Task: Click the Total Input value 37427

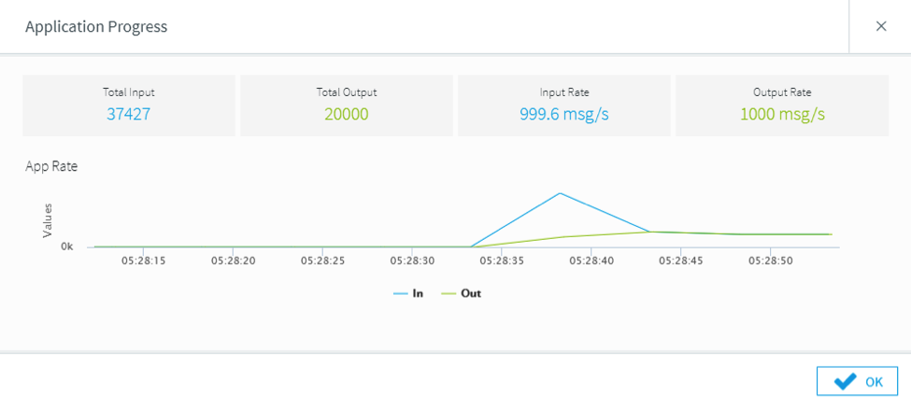Action: [129, 114]
